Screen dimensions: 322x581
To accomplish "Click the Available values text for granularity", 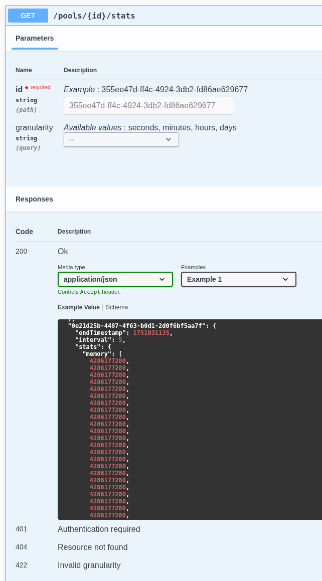I will coord(150,128).
